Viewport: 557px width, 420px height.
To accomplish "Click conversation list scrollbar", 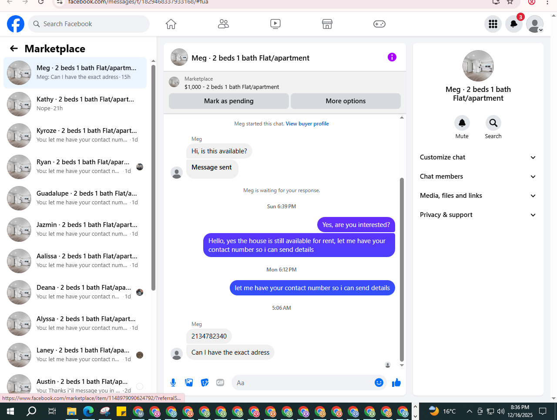I will [x=153, y=178].
